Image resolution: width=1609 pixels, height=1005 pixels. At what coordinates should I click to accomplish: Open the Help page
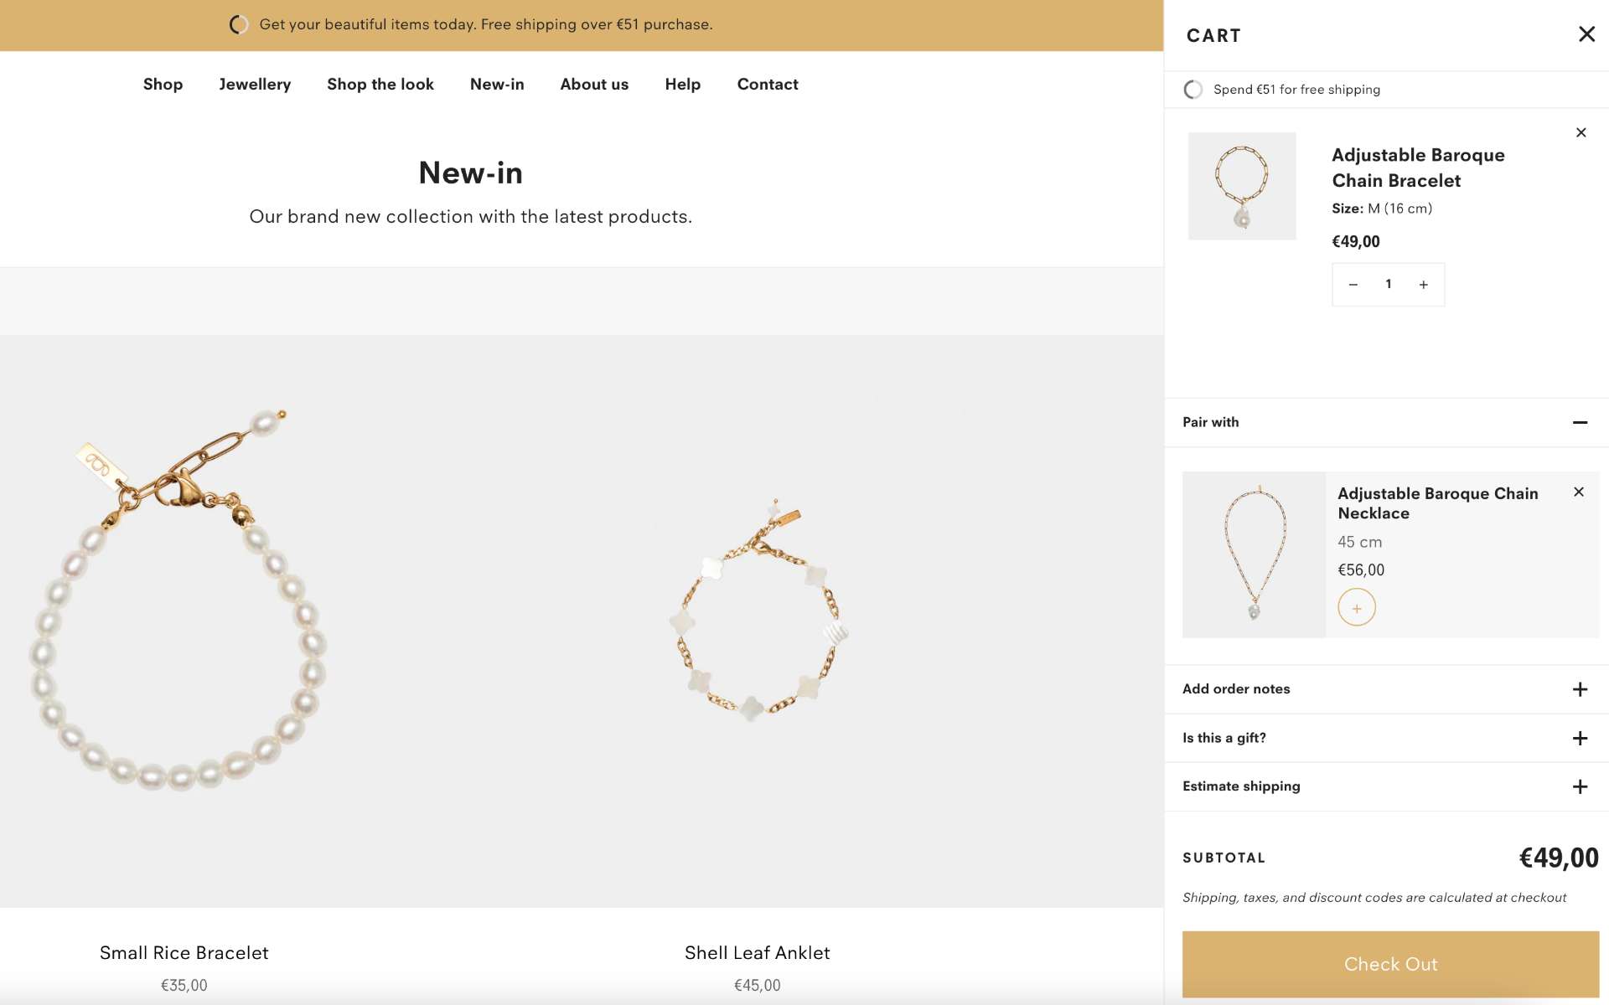tap(682, 85)
